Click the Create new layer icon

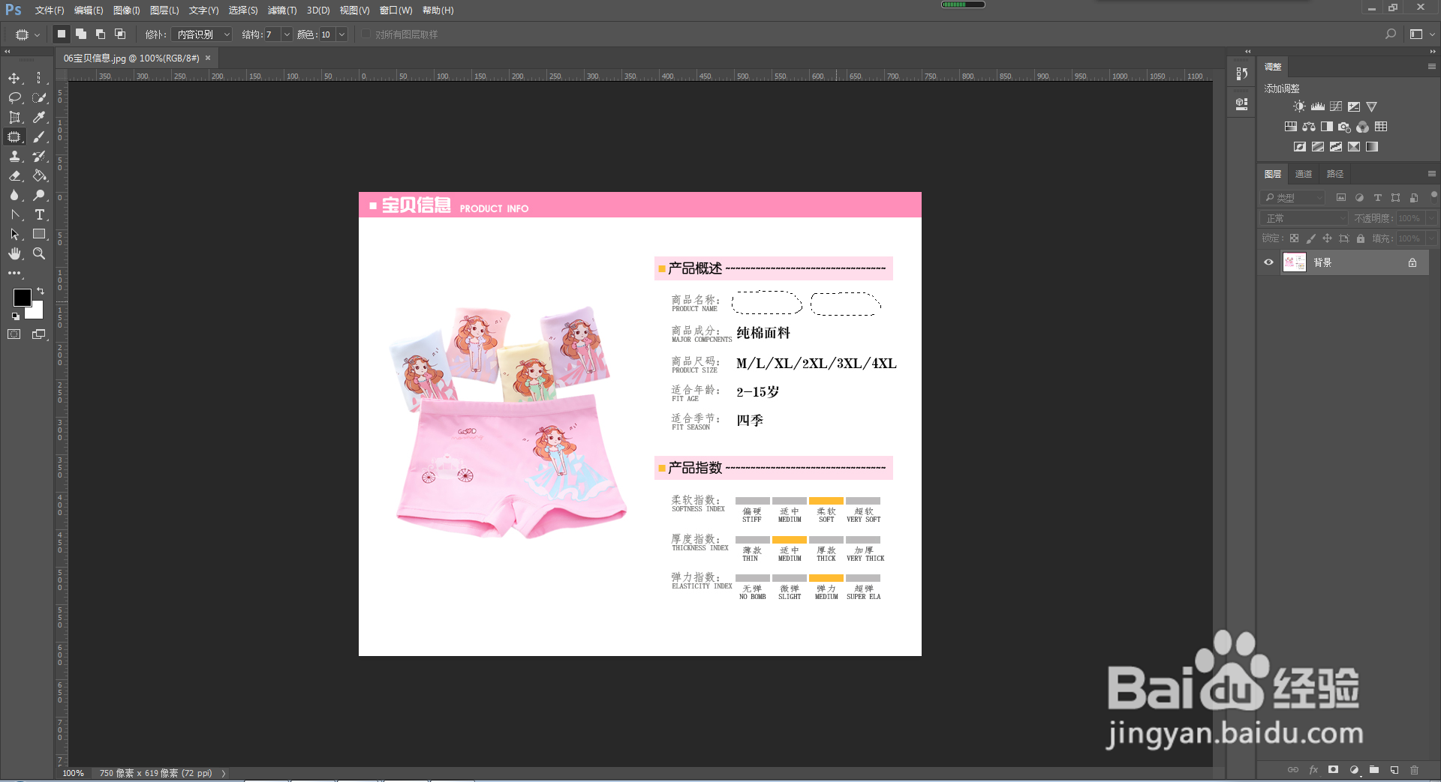[x=1394, y=770]
